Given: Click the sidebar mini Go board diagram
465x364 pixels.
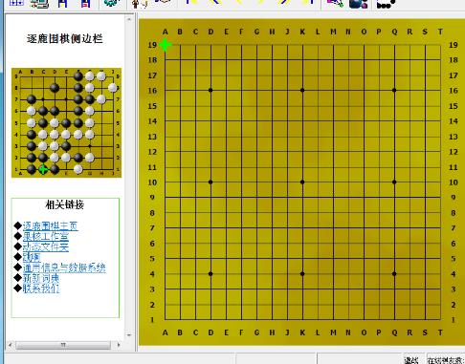Looking at the screenshot, I should [x=66, y=122].
